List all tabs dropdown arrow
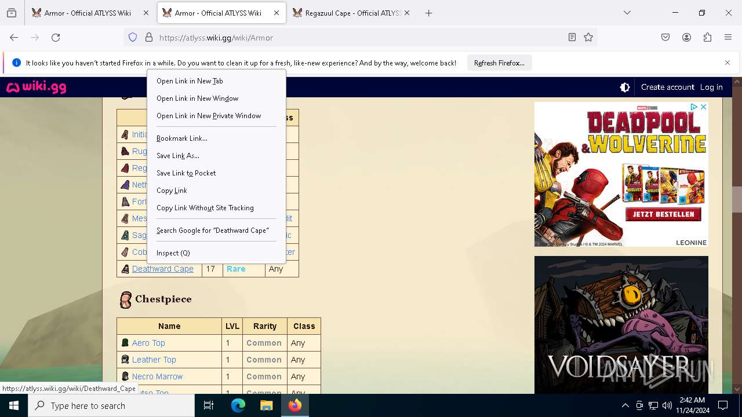The image size is (742, 417). point(627,13)
